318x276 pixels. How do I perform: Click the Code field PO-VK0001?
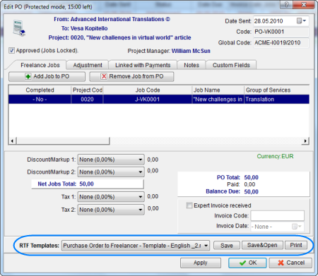pyautogui.click(x=281, y=32)
